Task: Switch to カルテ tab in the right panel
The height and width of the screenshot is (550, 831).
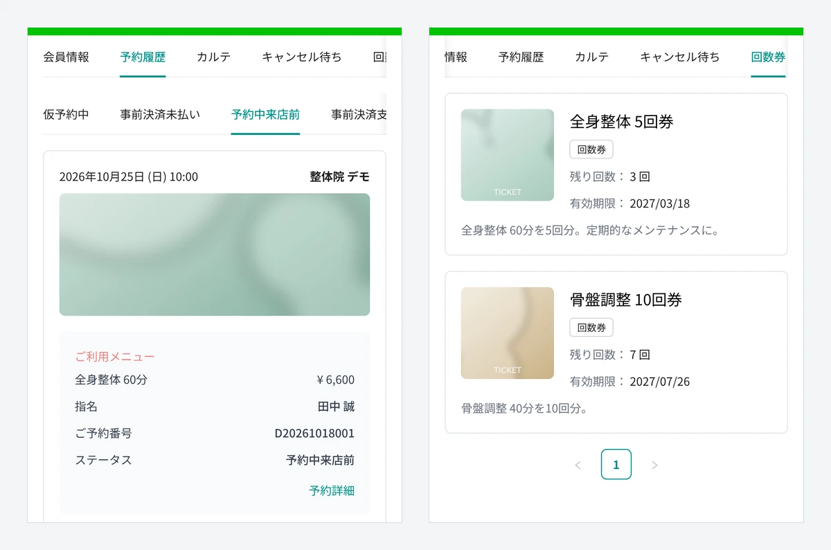Action: coord(592,57)
